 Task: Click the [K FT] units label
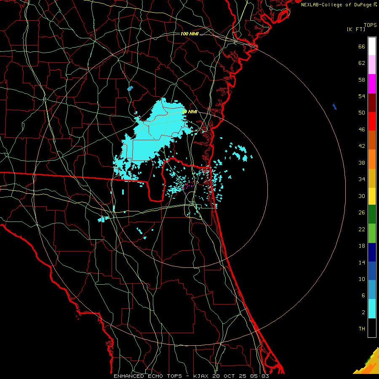[x=356, y=29]
